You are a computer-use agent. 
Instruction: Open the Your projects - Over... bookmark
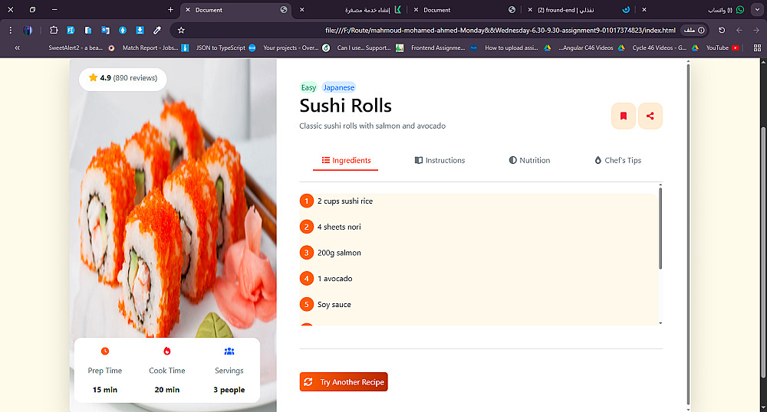tap(296, 47)
